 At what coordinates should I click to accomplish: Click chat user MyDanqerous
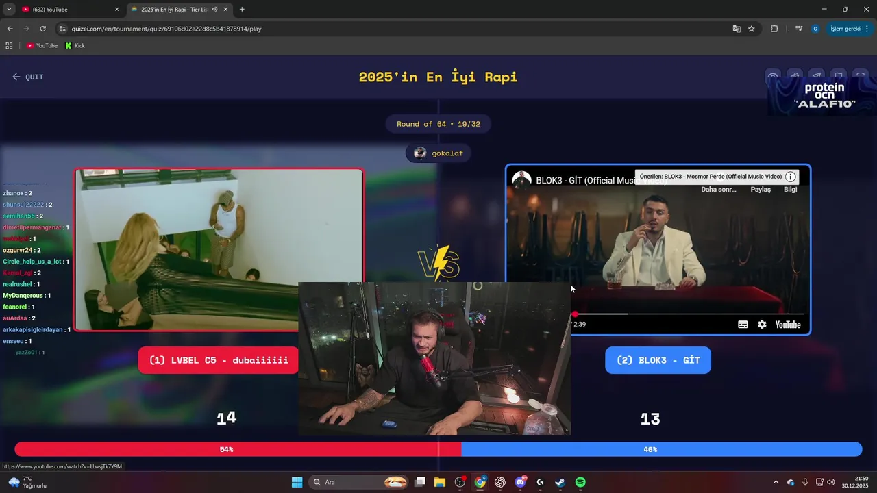[x=23, y=296]
